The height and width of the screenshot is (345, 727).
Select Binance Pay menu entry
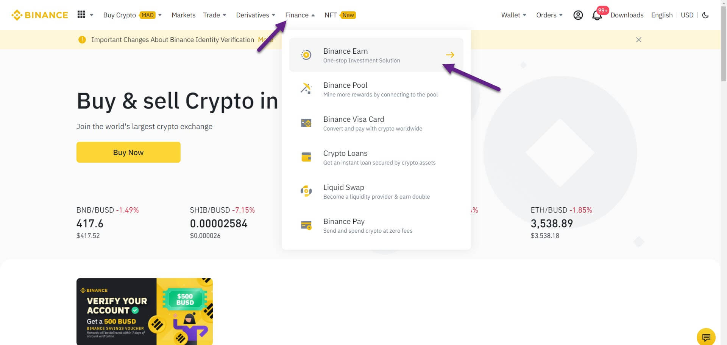click(x=376, y=225)
